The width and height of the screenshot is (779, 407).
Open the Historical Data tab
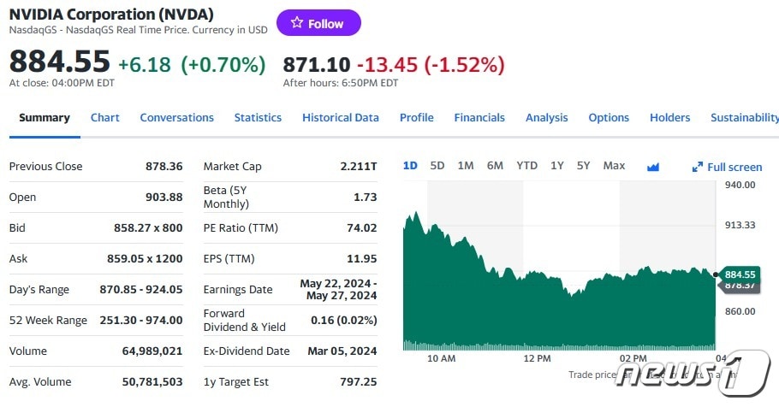point(341,118)
